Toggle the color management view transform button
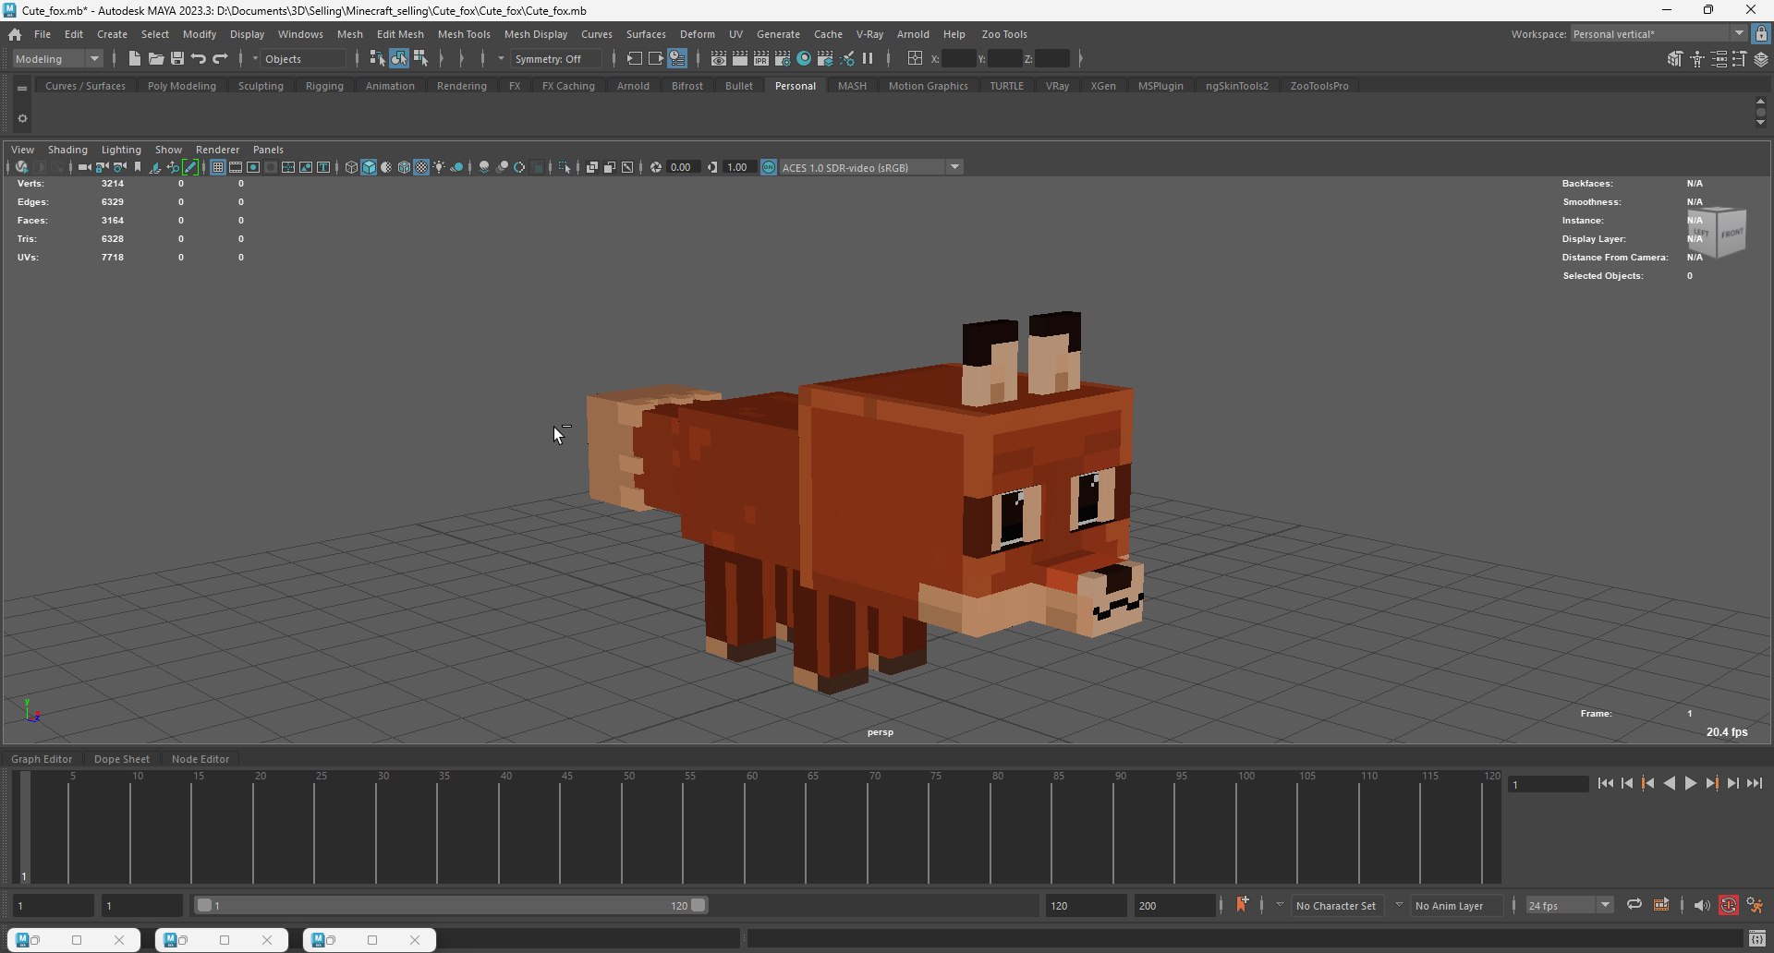The width and height of the screenshot is (1774, 953). point(769,167)
